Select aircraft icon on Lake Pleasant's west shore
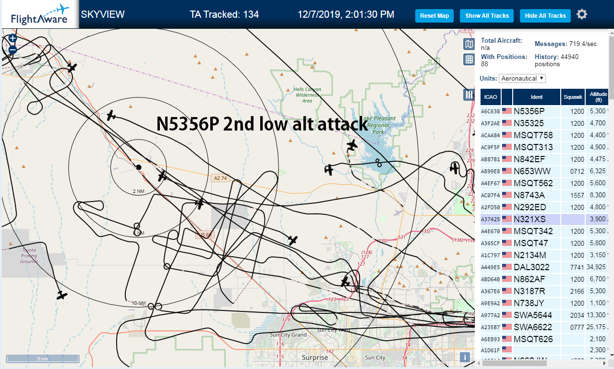614x369 pixels. click(352, 144)
